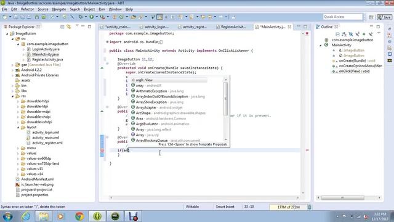
Task: Open the Debug button dropdown arrow
Action: pos(86,17)
